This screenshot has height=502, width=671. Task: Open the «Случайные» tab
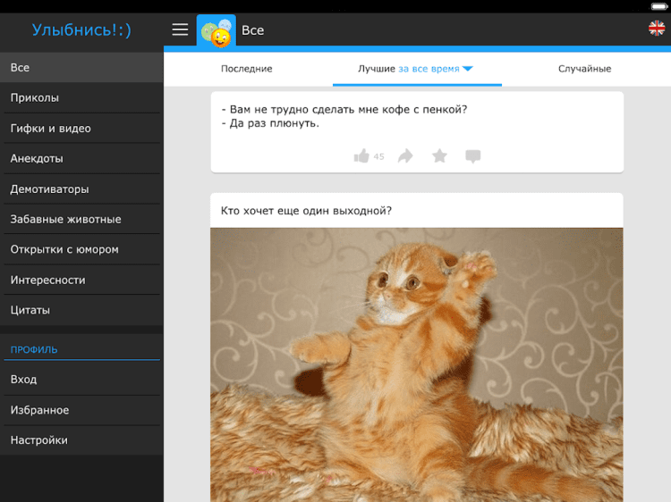click(x=584, y=69)
